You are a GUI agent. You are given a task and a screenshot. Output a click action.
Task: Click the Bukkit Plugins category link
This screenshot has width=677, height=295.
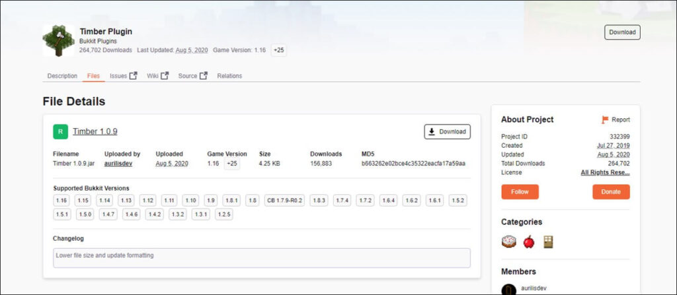98,42
